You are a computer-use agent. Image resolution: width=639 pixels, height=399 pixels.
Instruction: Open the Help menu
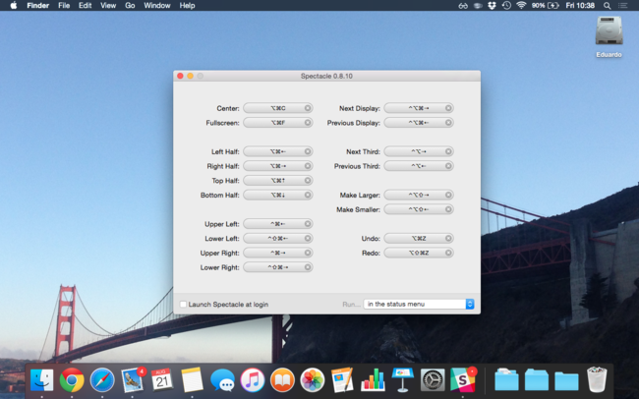click(x=187, y=5)
